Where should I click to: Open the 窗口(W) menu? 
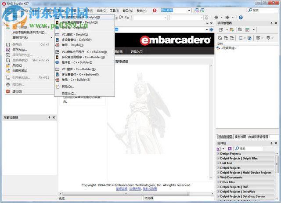tap(128, 11)
